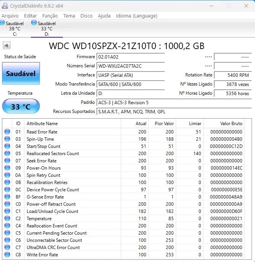The image size is (255, 262).
Task: Click the status circle for Temperature attribute
Action: coord(7,218)
